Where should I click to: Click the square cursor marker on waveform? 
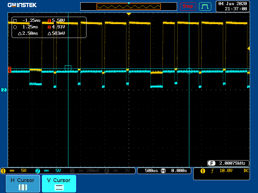click(68, 68)
